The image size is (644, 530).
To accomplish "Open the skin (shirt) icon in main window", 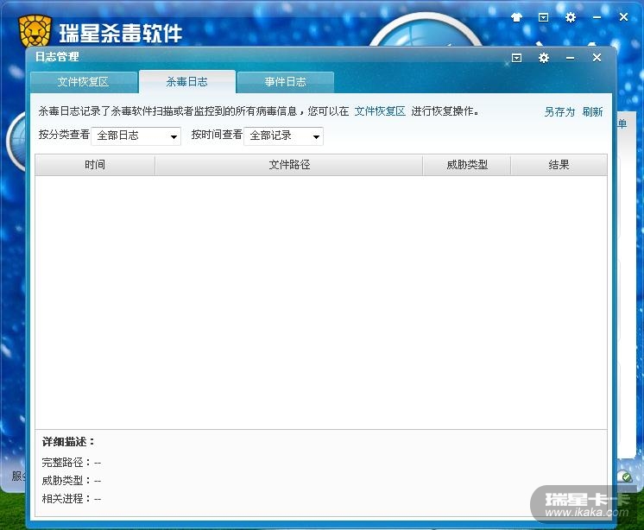I will click(x=516, y=17).
